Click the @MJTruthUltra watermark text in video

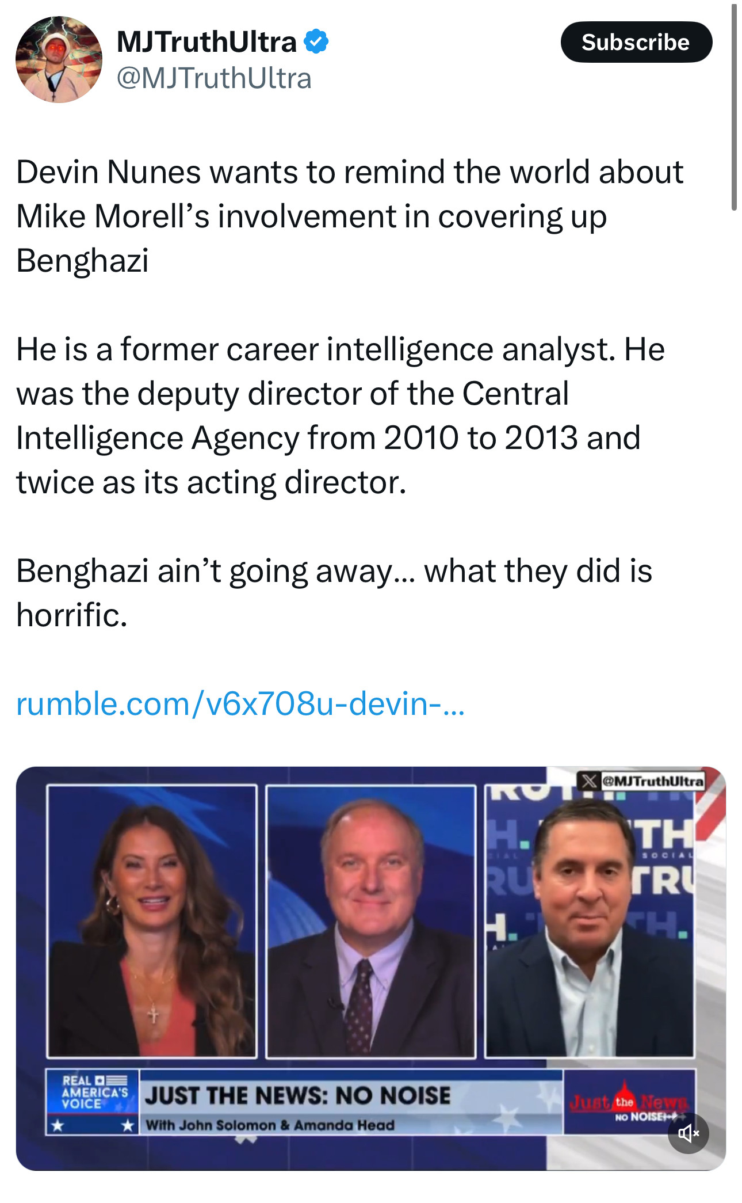click(x=652, y=781)
